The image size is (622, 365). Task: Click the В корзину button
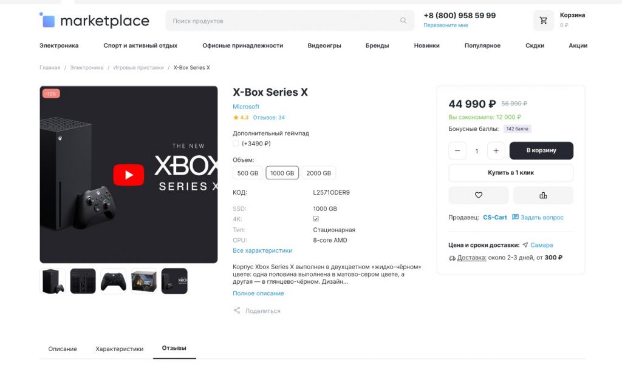(541, 151)
